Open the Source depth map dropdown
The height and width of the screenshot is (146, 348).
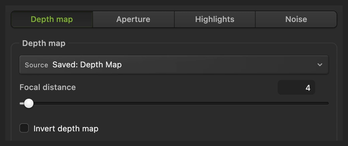(x=174, y=65)
